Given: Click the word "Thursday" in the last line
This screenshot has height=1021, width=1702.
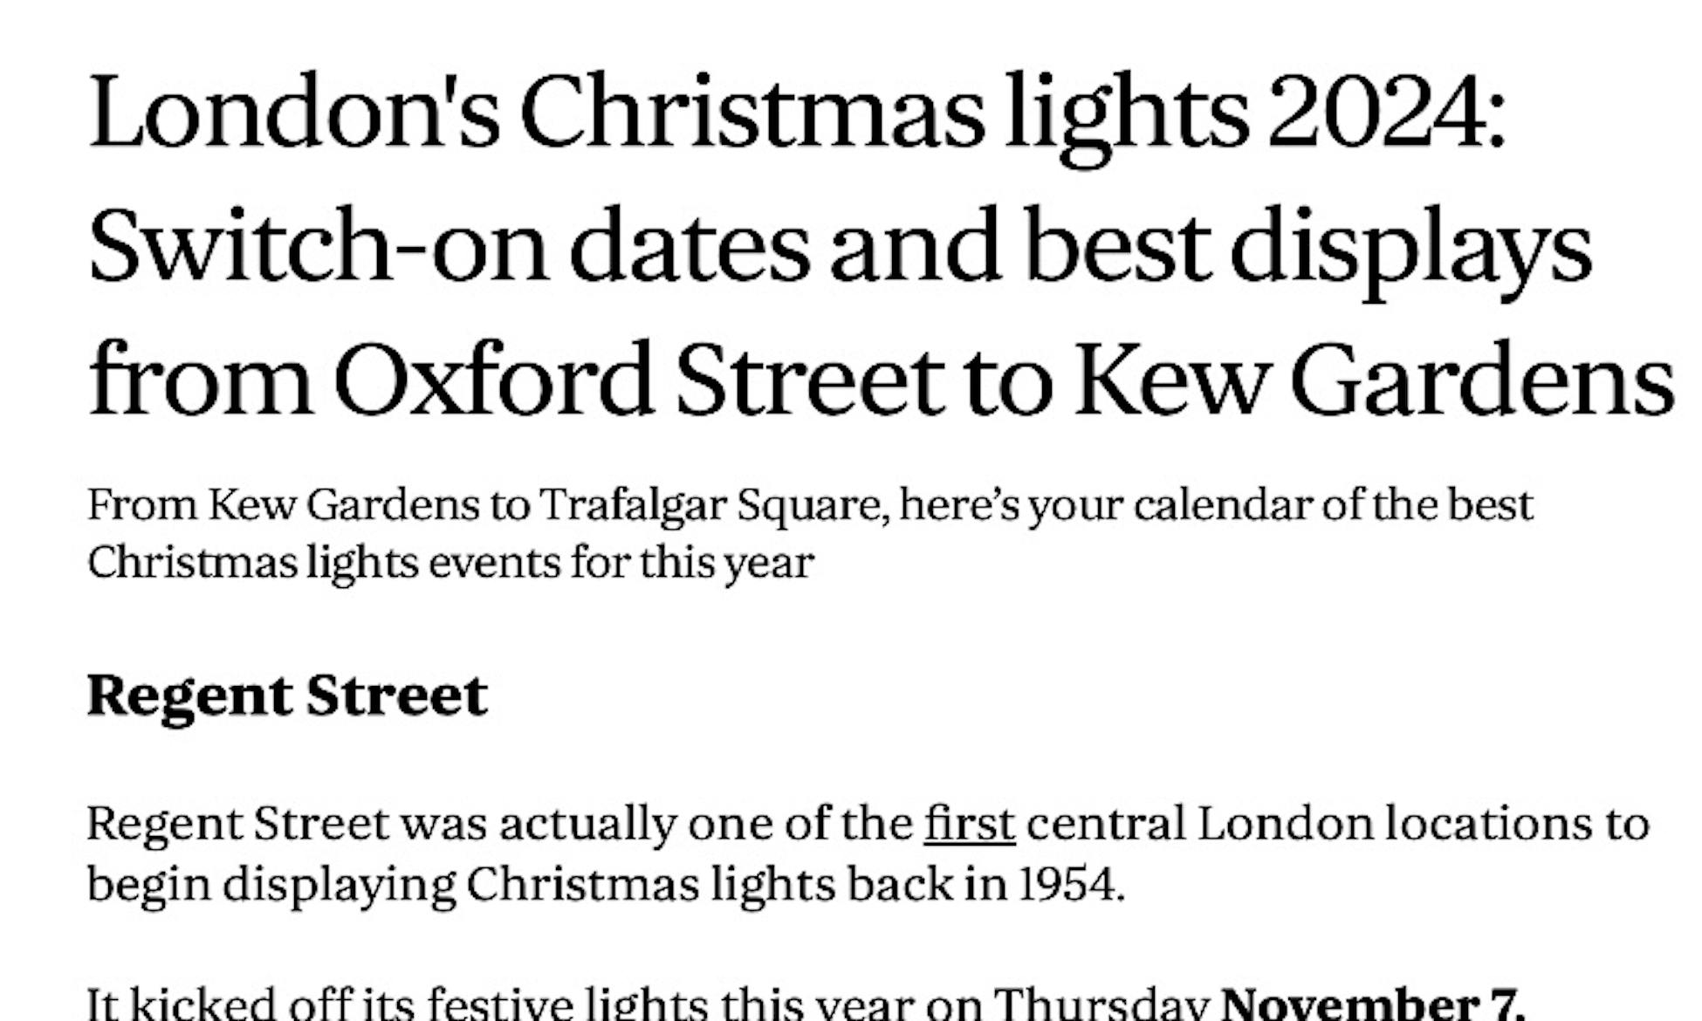Looking at the screenshot, I should point(1101,1003).
